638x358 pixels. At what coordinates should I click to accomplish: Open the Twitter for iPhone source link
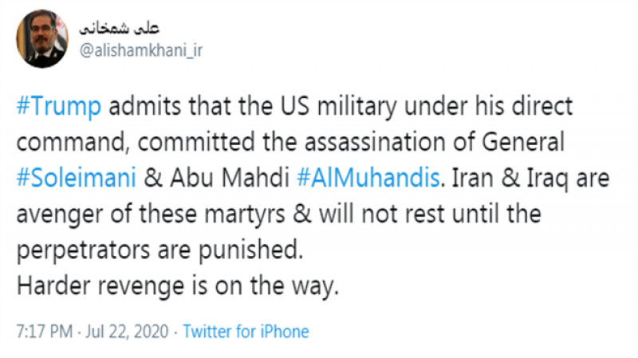(x=246, y=331)
